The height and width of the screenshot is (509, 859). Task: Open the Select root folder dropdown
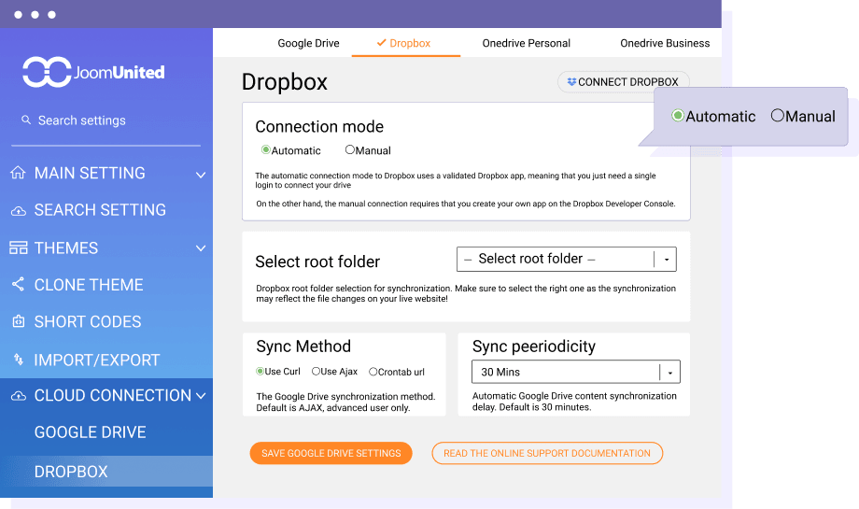[x=566, y=259]
